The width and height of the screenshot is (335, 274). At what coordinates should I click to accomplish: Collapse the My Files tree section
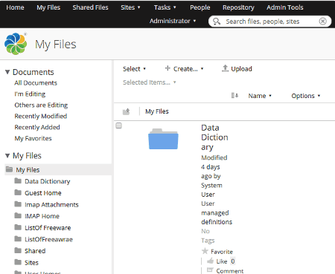click(7, 156)
